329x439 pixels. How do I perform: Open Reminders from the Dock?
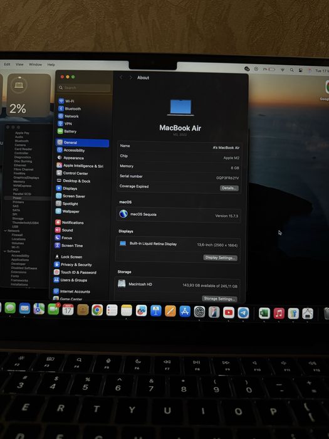112,310
